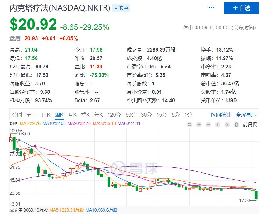Image resolution: width=266 pixels, height=214 pixels.
Task: Click the MA10:32.08 moving average legend
Action: coord(54,123)
